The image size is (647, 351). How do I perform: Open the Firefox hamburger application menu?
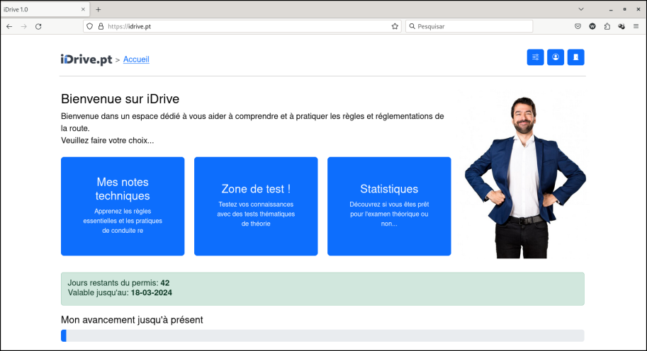click(636, 26)
